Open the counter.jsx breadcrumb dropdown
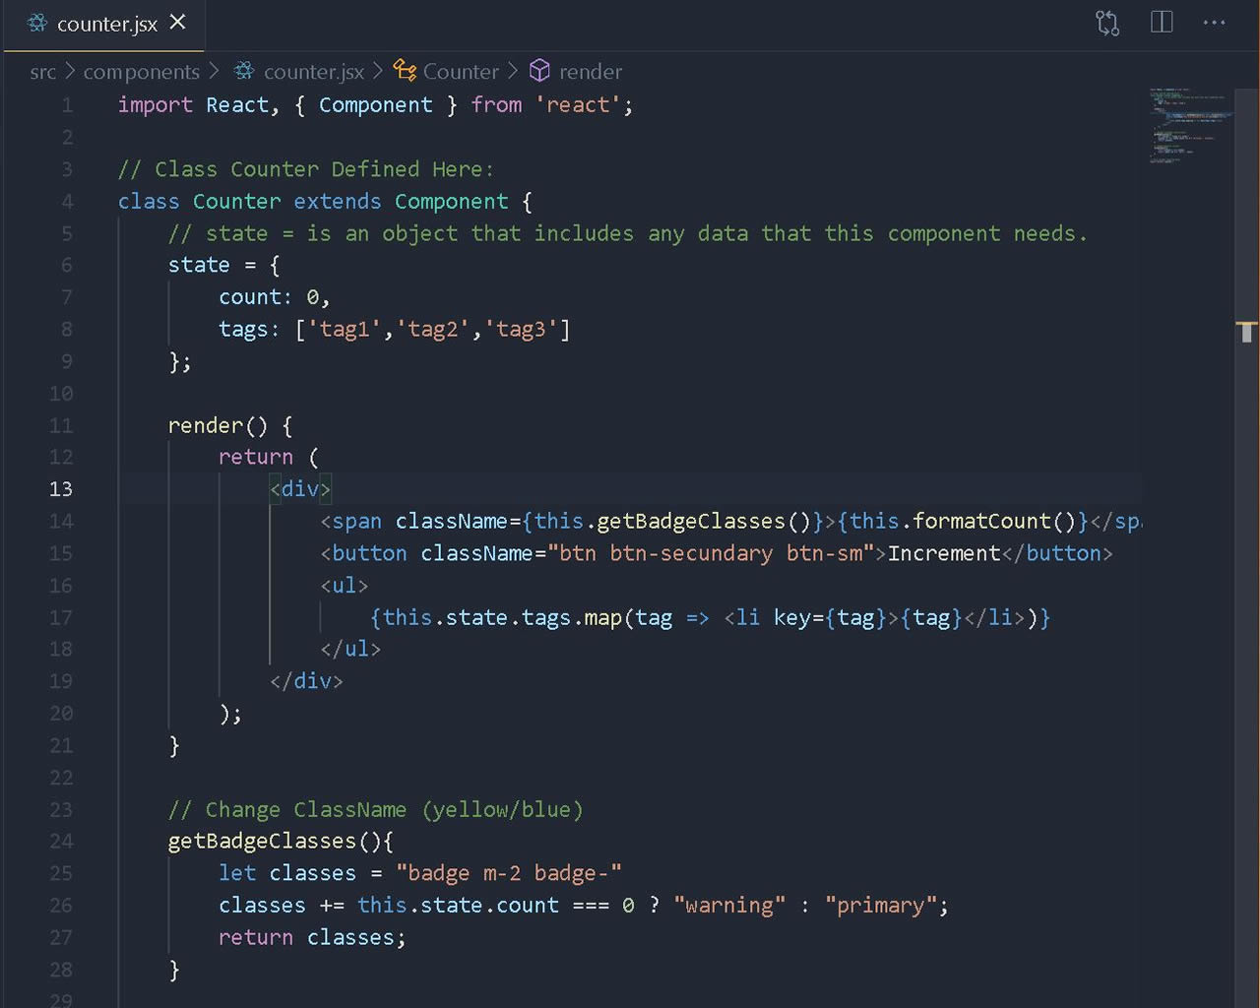This screenshot has width=1260, height=1008. (313, 71)
